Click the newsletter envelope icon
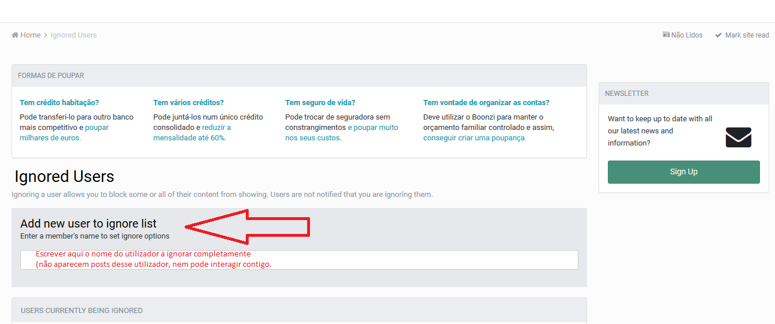 pyautogui.click(x=739, y=137)
